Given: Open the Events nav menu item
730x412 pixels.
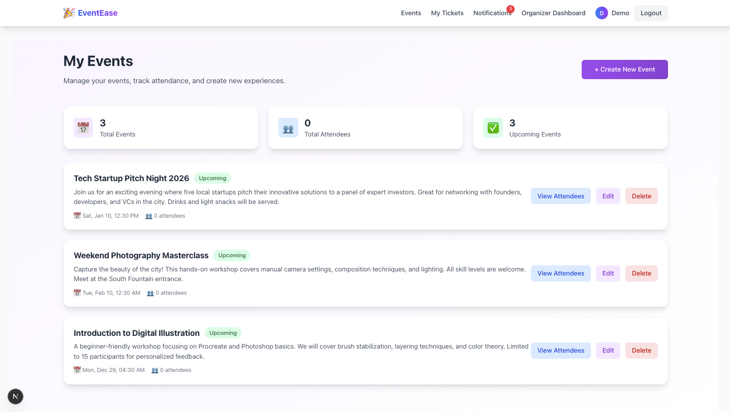Looking at the screenshot, I should coord(410,13).
